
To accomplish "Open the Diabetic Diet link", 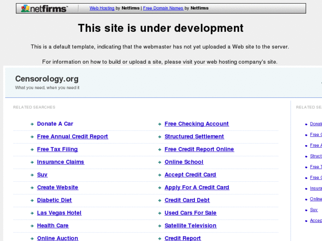I will tap(54, 200).
